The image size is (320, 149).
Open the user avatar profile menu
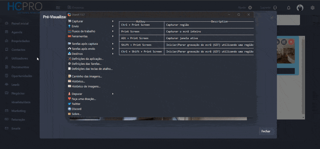[x=300, y=8]
